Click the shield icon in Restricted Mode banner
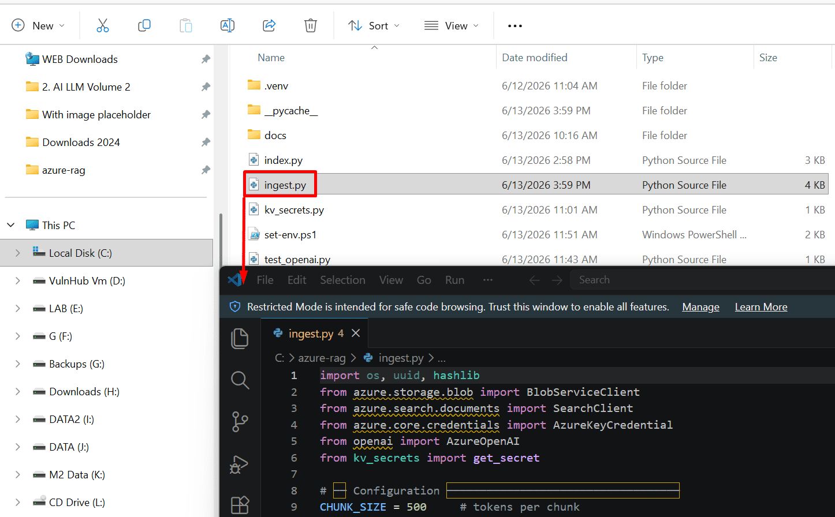 (x=235, y=307)
